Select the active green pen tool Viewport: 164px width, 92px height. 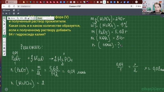click(x=4, y=36)
